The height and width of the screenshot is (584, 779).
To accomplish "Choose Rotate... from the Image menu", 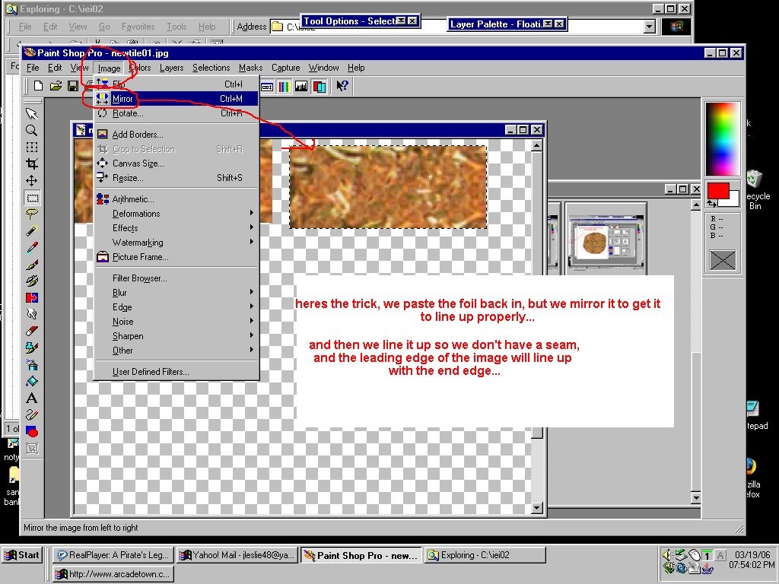I will point(176,113).
